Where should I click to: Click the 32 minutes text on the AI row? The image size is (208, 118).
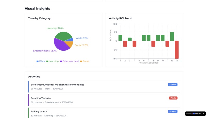click(x=36, y=116)
